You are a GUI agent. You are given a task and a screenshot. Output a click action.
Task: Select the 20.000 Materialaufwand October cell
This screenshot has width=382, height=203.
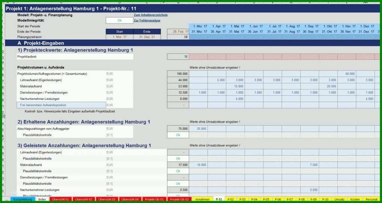328,86
